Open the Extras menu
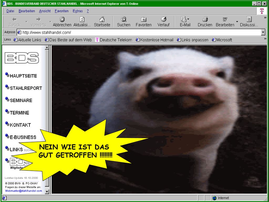Image resolution: width=269 pixels, height=202 pixels. pyautogui.click(x=77, y=11)
